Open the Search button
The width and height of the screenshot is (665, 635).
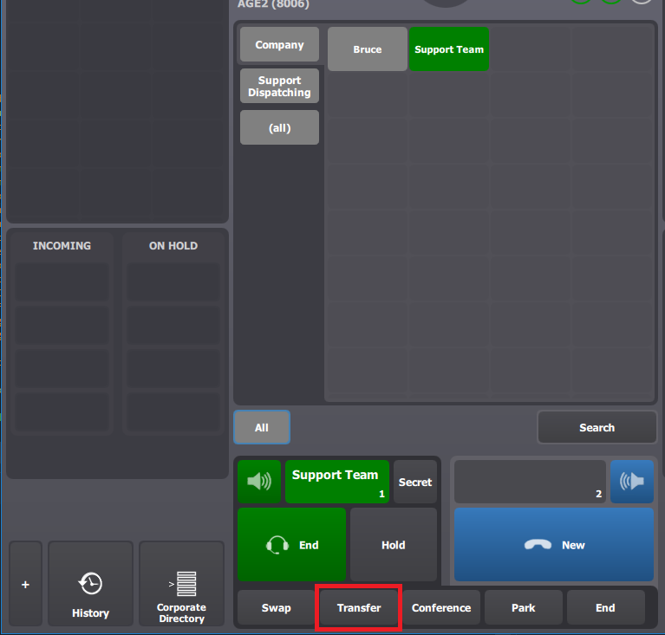pyautogui.click(x=597, y=427)
